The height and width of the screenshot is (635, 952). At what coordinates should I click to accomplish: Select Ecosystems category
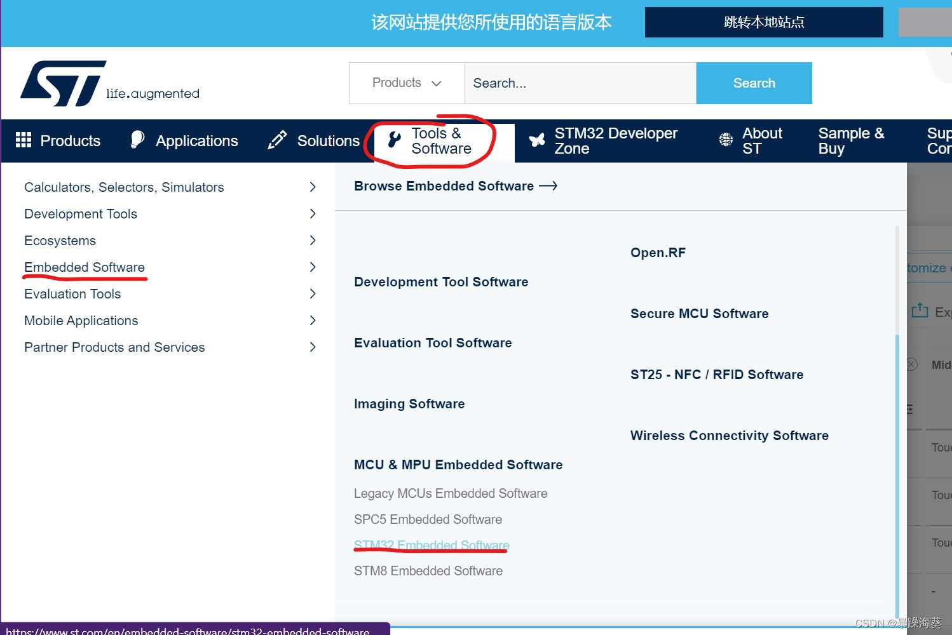click(60, 240)
